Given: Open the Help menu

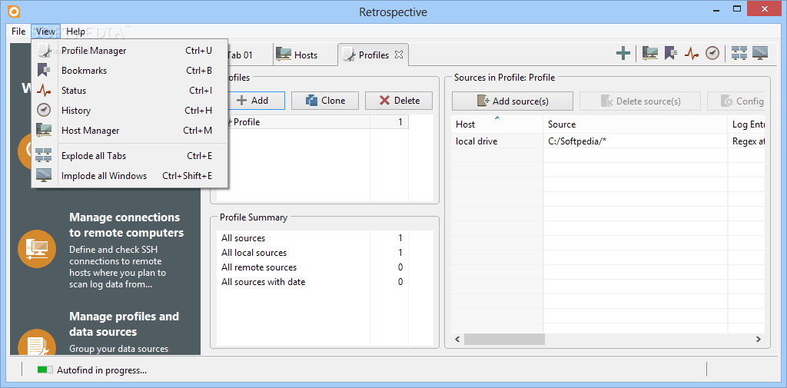Looking at the screenshot, I should [76, 32].
